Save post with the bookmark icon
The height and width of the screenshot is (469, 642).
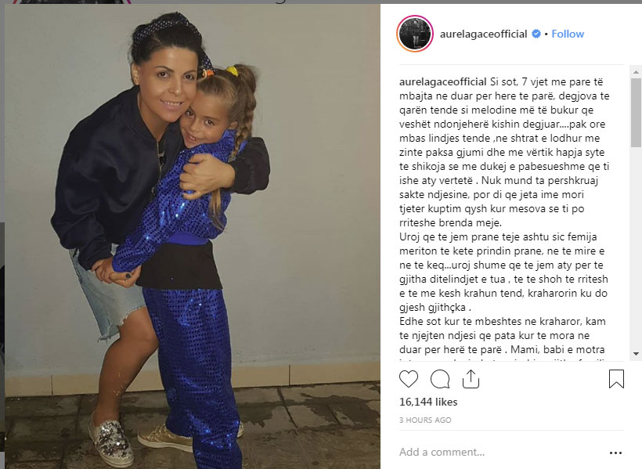click(616, 379)
